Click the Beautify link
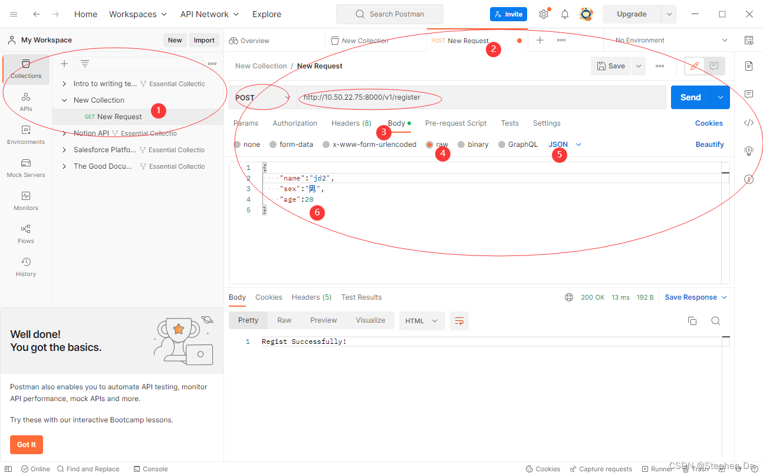 coord(709,145)
